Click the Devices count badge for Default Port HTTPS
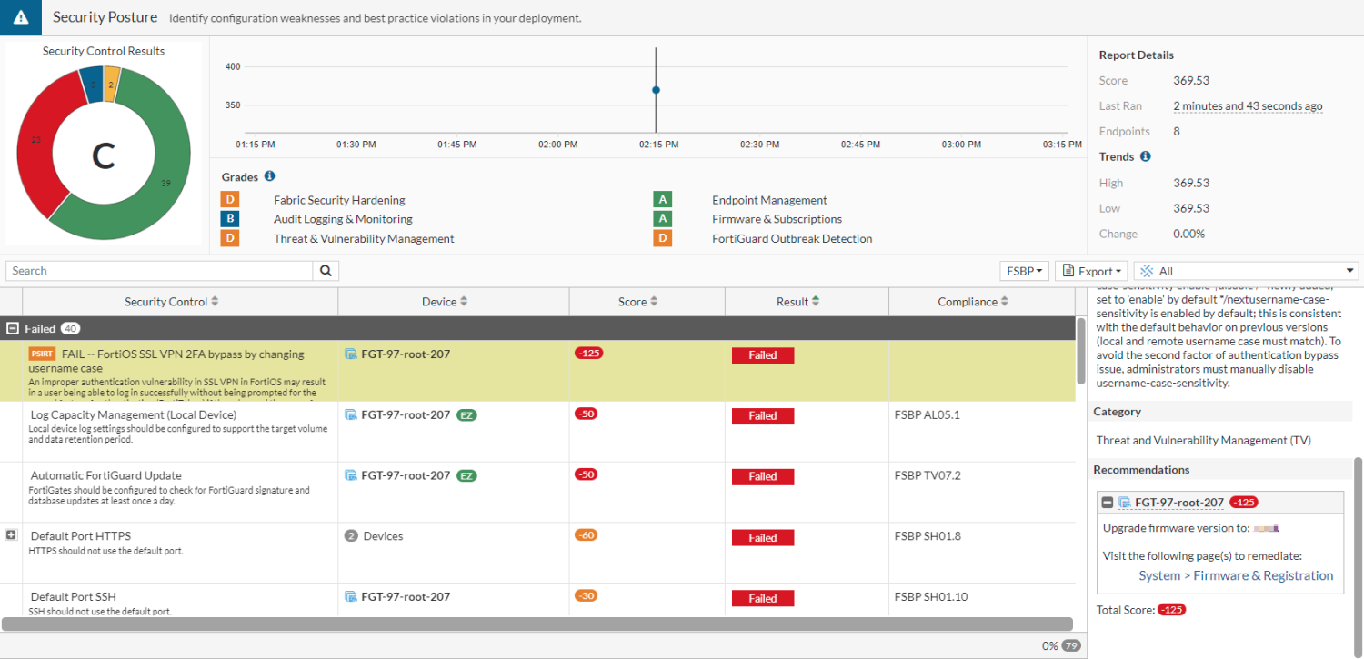 point(349,535)
